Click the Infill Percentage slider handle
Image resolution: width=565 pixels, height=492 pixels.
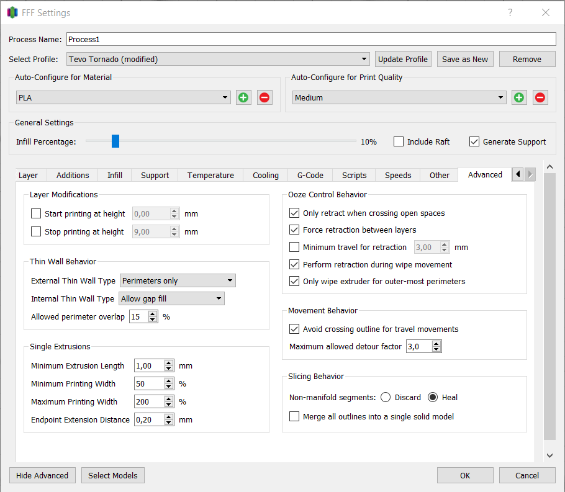click(x=115, y=141)
